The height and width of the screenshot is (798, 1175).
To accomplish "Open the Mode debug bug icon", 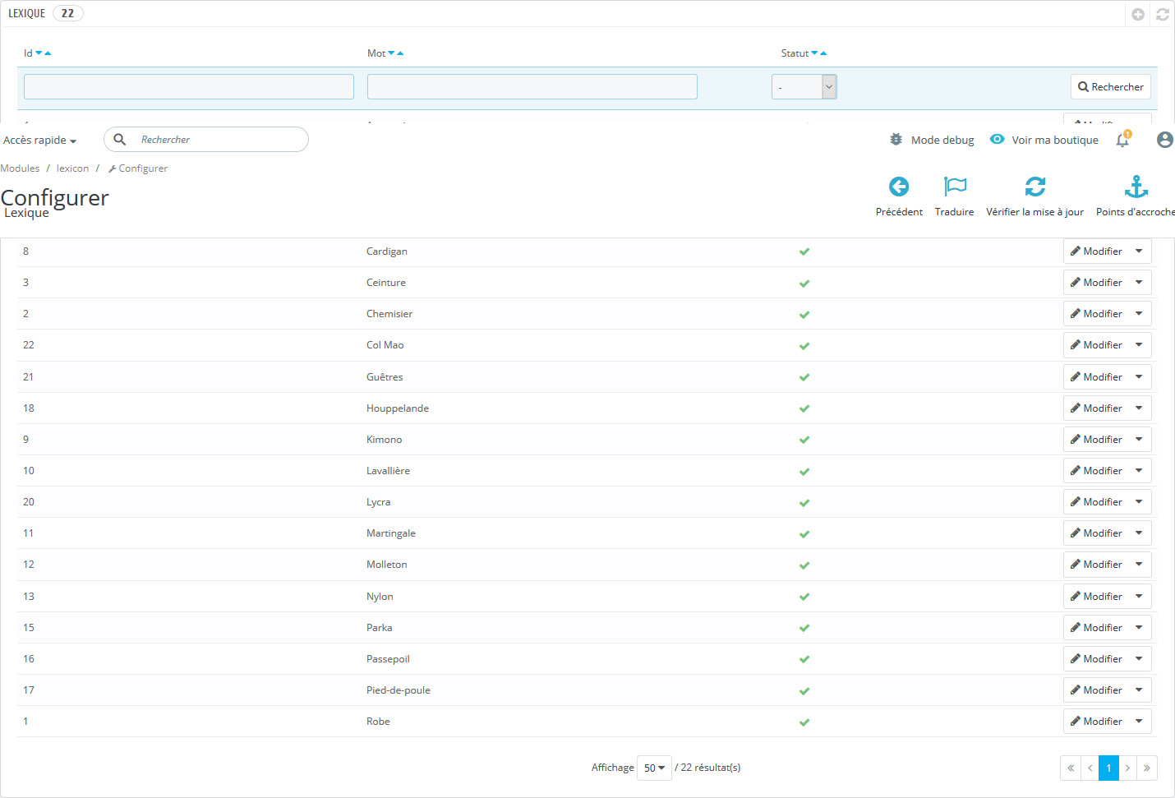I will 896,140.
